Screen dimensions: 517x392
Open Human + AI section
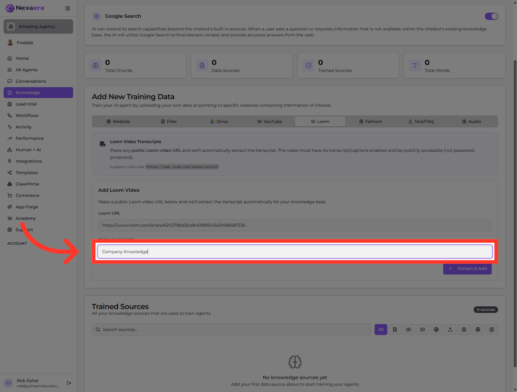38,150
